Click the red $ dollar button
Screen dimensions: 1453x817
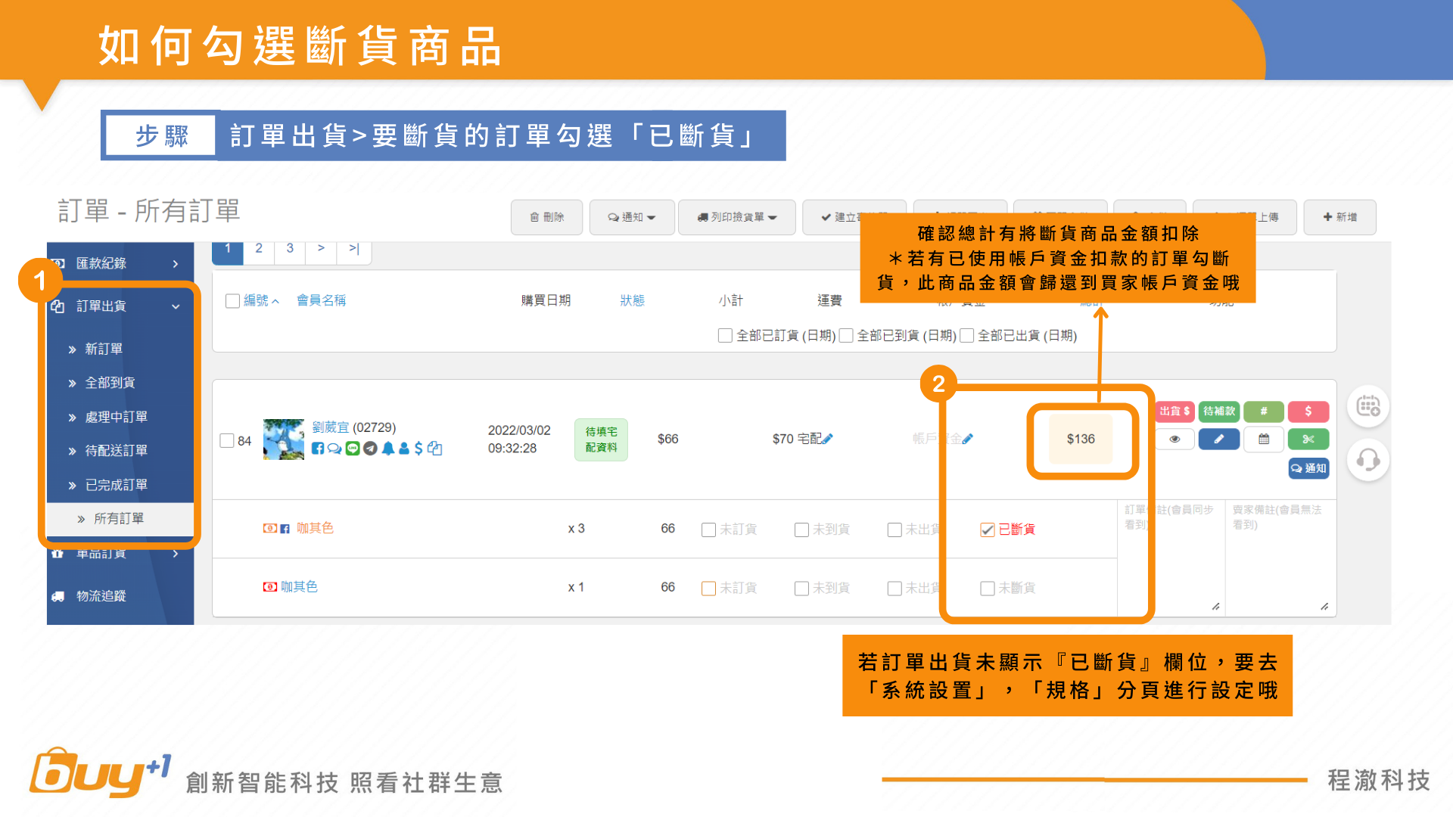coord(1308,412)
